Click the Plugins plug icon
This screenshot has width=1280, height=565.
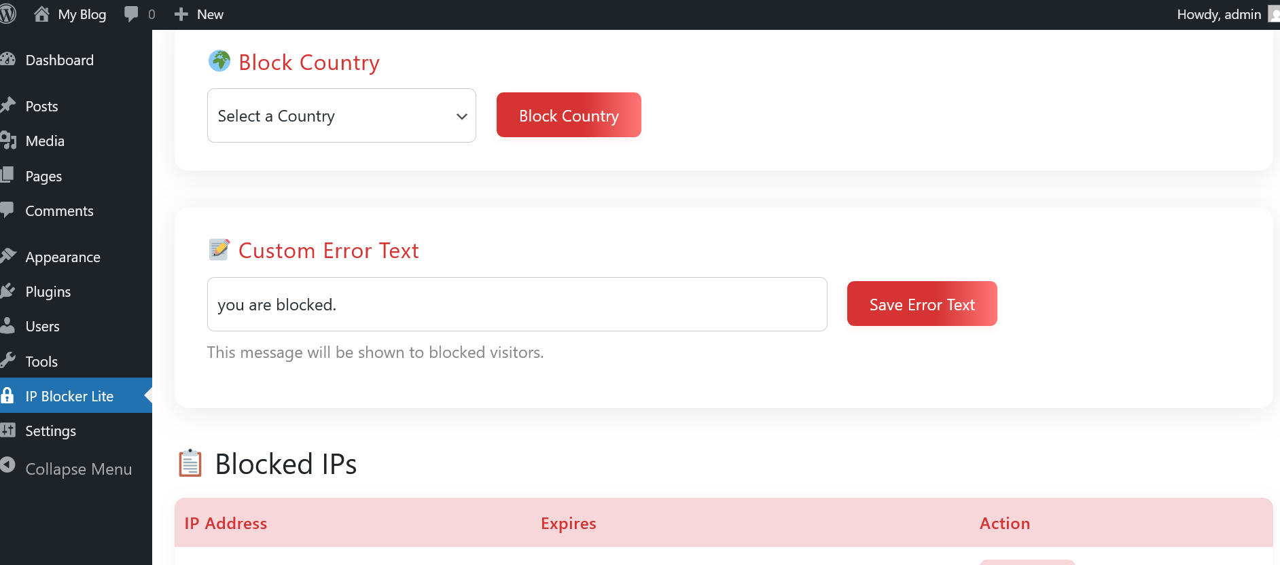pyautogui.click(x=8, y=291)
